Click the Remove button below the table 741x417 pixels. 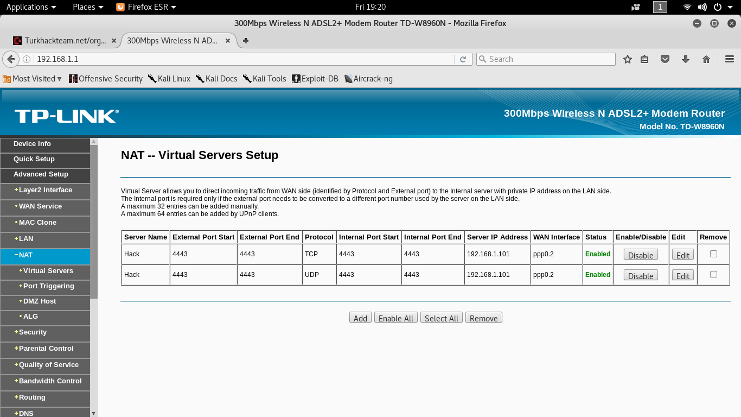tap(484, 318)
